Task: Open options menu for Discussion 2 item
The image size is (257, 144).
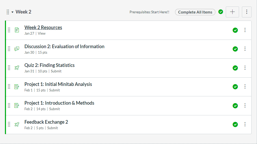Action: (x=245, y=49)
